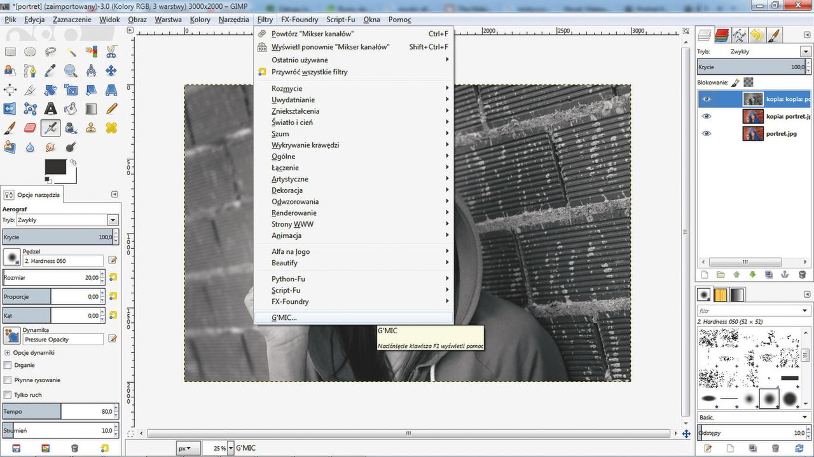Select the Blend gradient tool
Image resolution: width=814 pixels, height=457 pixels.
pos(91,109)
